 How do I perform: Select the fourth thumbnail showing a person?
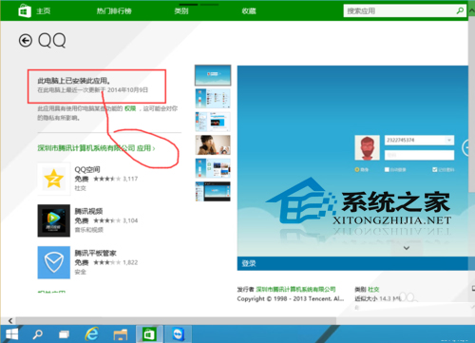[x=213, y=144]
